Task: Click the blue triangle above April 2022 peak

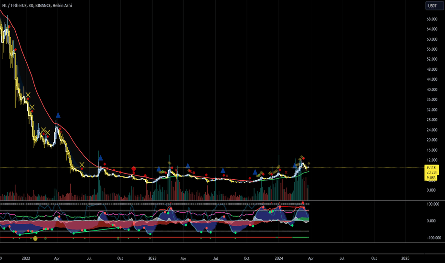Action: (x=58, y=115)
